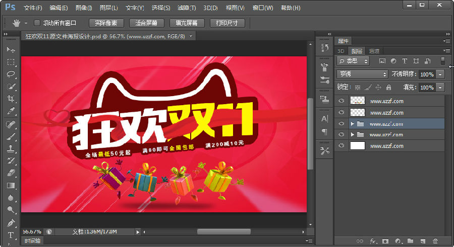The height and width of the screenshot is (247, 454).
Task: Select the Lasso tool
Action: tap(11, 74)
